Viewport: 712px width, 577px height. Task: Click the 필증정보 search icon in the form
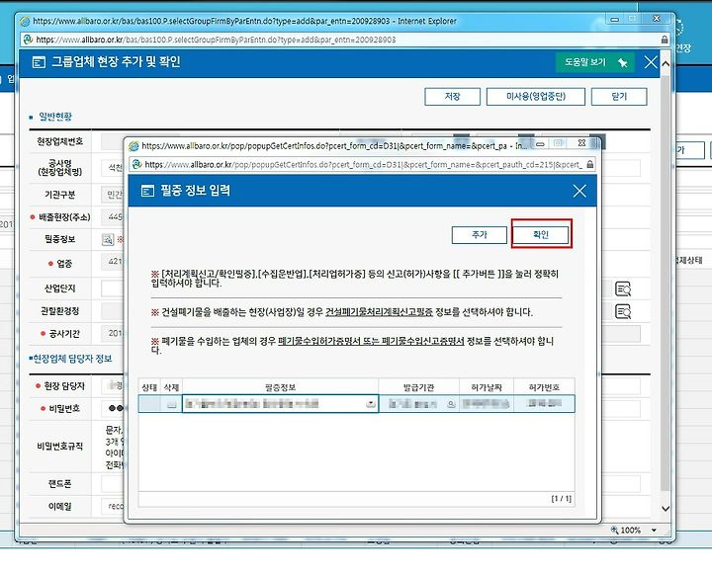pos(108,239)
